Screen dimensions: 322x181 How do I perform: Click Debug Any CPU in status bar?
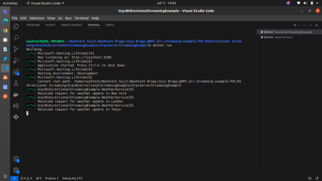pos(72,178)
